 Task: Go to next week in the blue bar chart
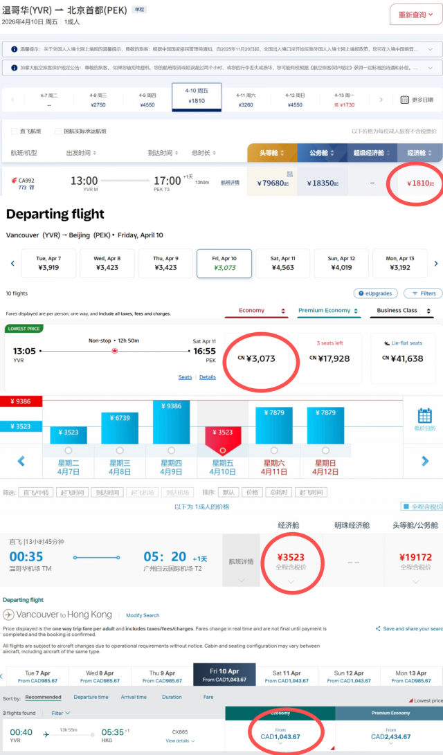425,462
